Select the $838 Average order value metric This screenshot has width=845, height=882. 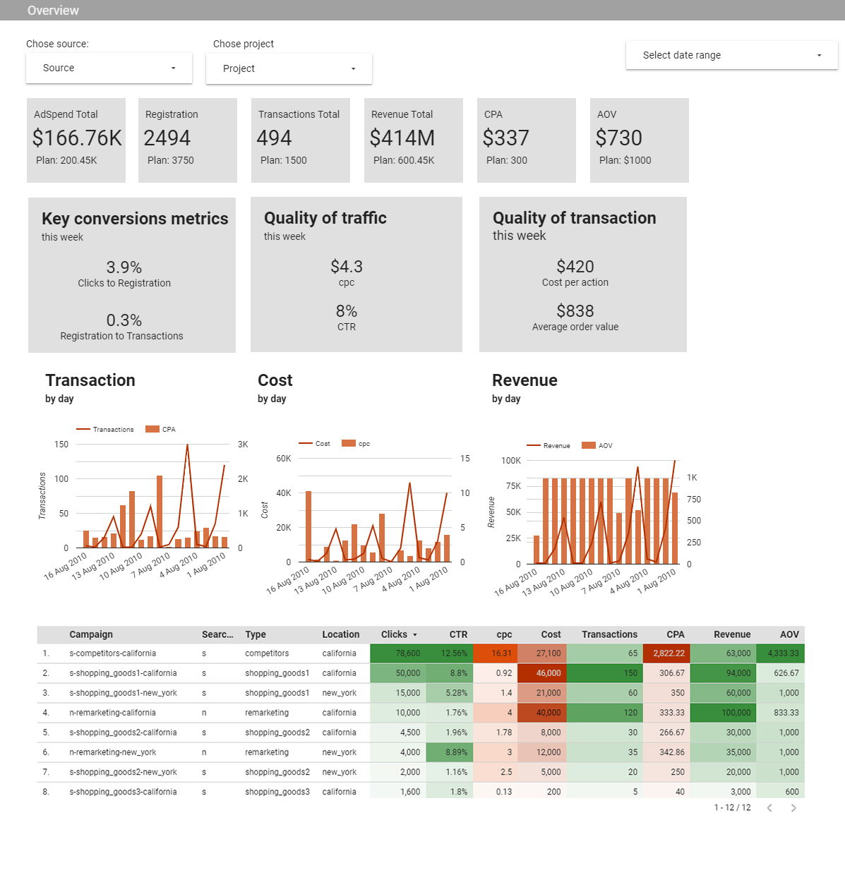pos(575,318)
